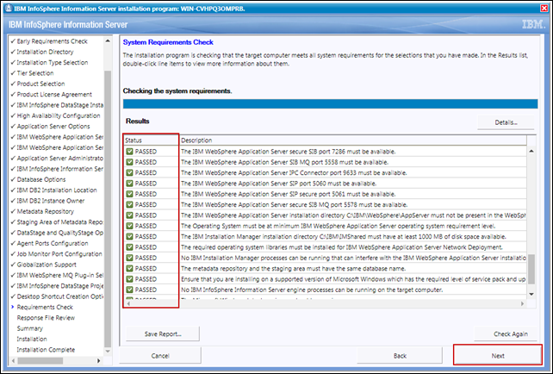
Task: Click the installer icon in the title bar
Action: [9, 8]
